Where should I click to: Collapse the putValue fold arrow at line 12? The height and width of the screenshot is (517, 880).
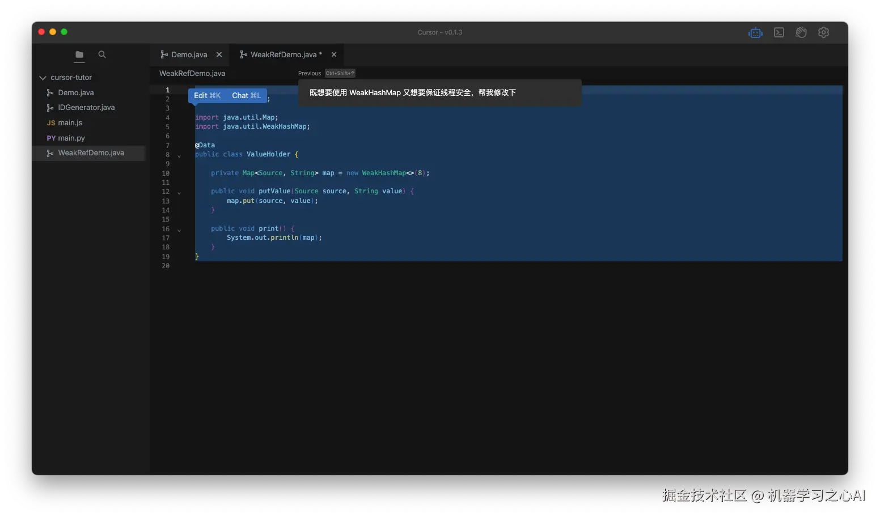tap(179, 192)
